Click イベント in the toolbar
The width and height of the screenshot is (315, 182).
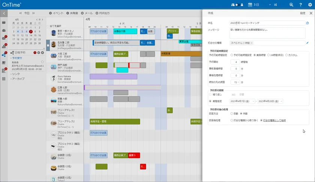click(x=56, y=13)
